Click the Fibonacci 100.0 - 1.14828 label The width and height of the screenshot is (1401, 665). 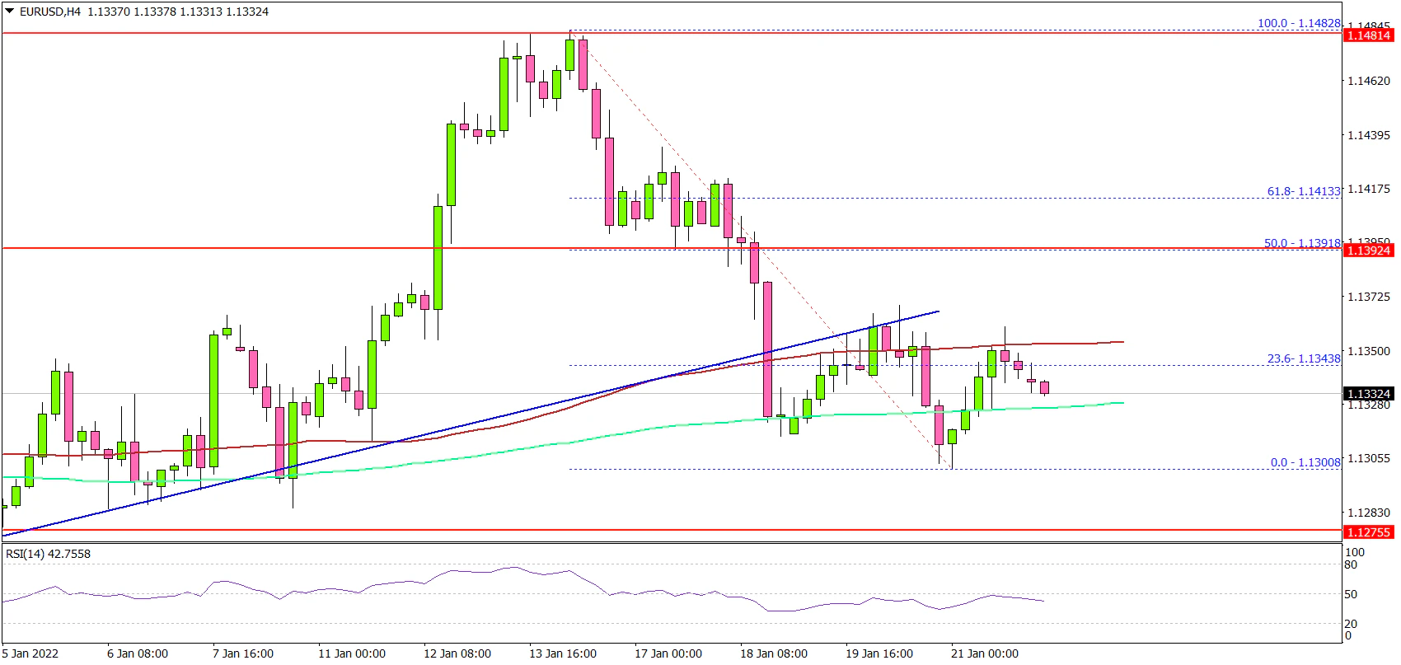(1299, 23)
